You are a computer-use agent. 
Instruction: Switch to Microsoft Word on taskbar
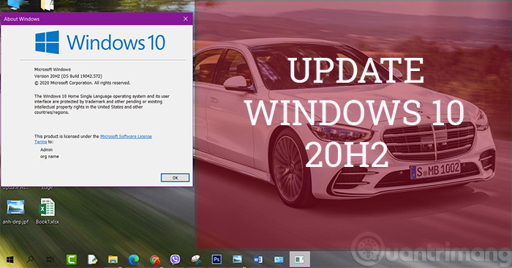(258, 260)
